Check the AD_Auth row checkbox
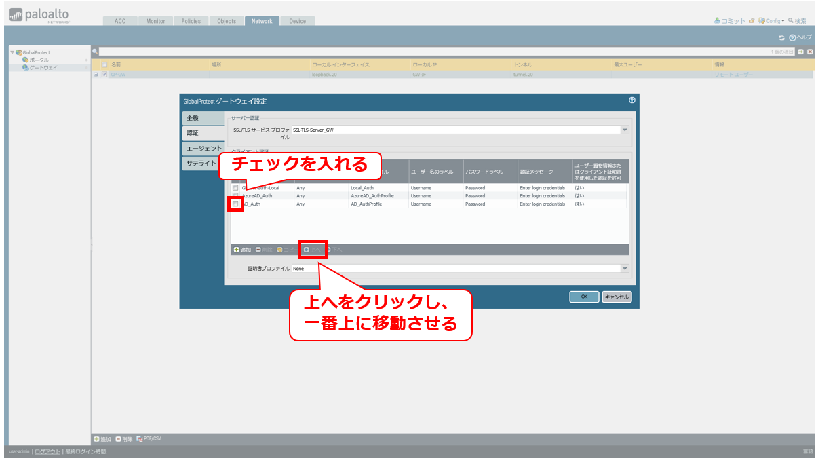818x458 pixels. (235, 204)
